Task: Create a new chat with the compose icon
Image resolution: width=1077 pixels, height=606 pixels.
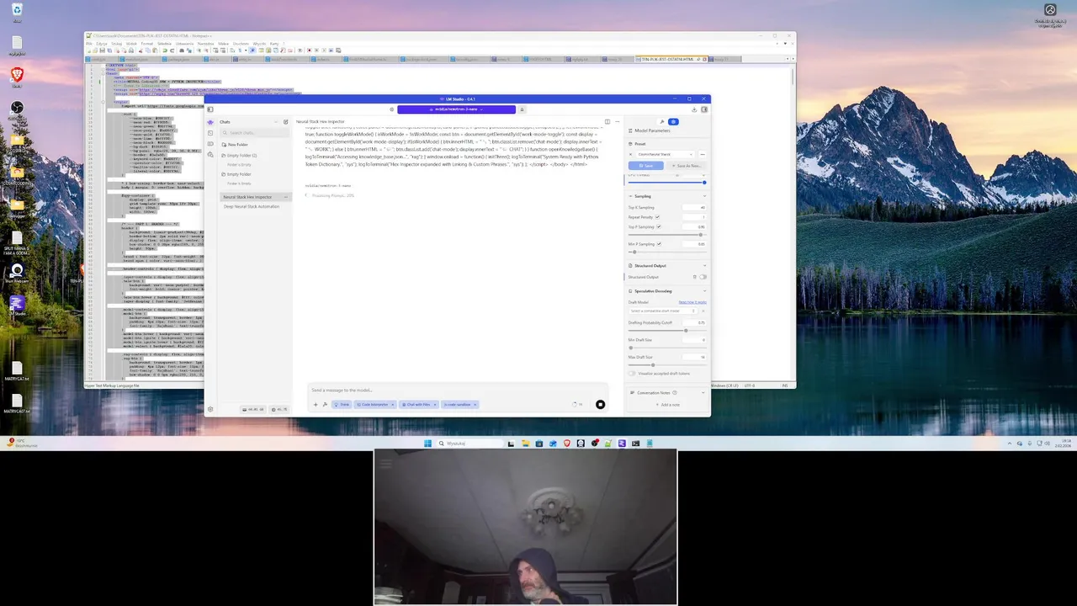Action: tap(285, 122)
